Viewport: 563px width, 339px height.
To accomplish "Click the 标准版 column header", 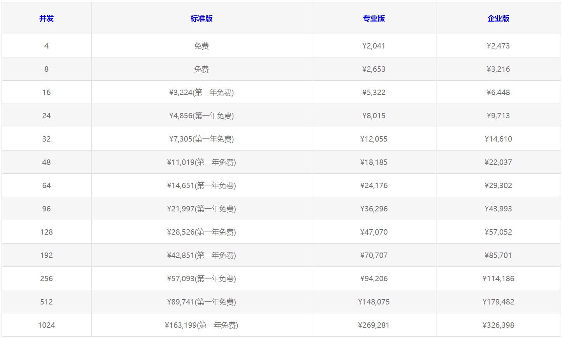I will (x=201, y=18).
